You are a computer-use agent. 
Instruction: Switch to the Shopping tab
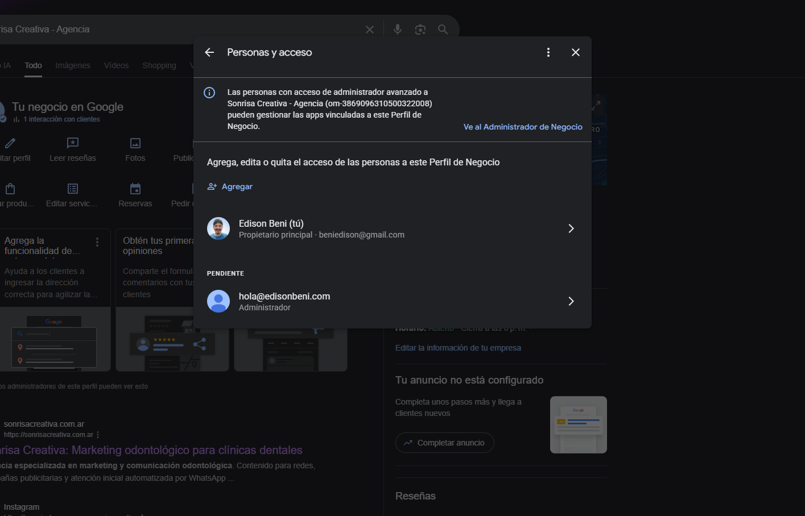click(159, 65)
